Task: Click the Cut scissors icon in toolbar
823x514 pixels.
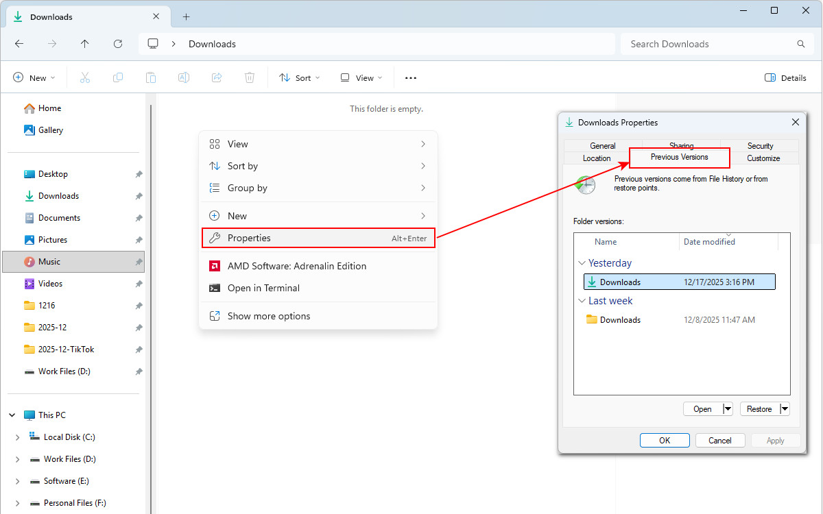Action: [x=85, y=78]
